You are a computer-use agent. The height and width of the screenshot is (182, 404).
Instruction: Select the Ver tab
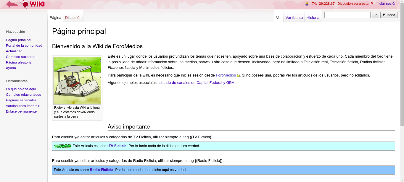[x=279, y=17]
